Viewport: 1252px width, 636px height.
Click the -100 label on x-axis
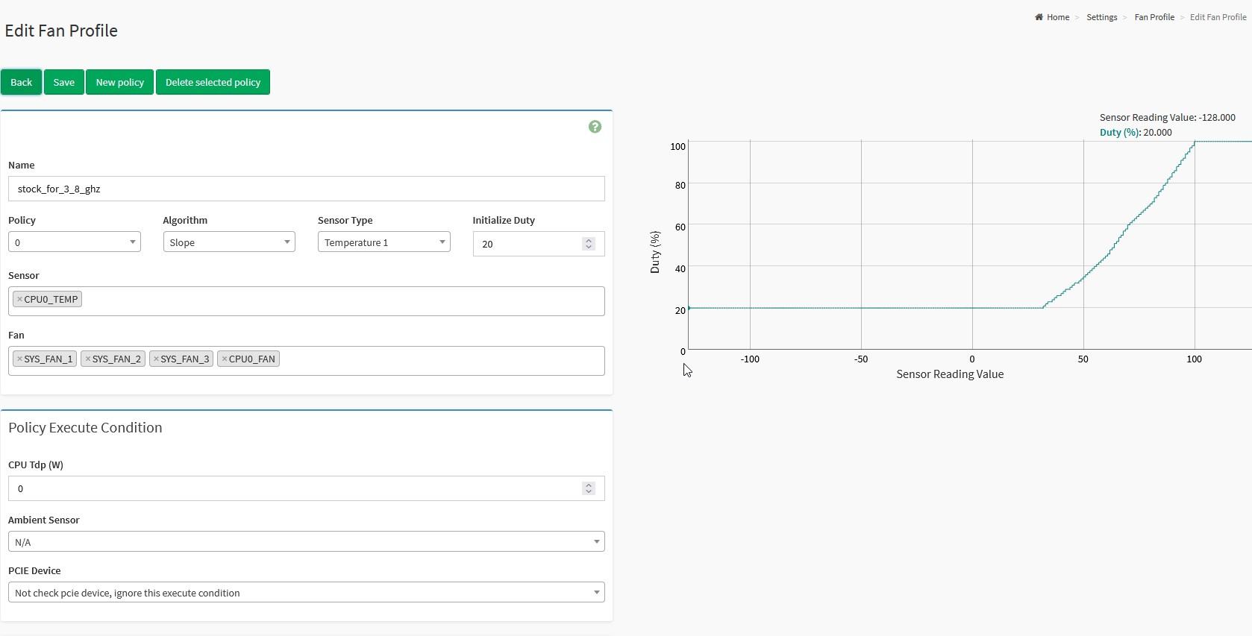pyautogui.click(x=750, y=359)
